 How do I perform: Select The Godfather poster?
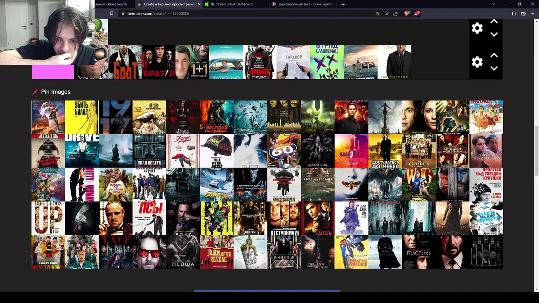[x=116, y=218]
